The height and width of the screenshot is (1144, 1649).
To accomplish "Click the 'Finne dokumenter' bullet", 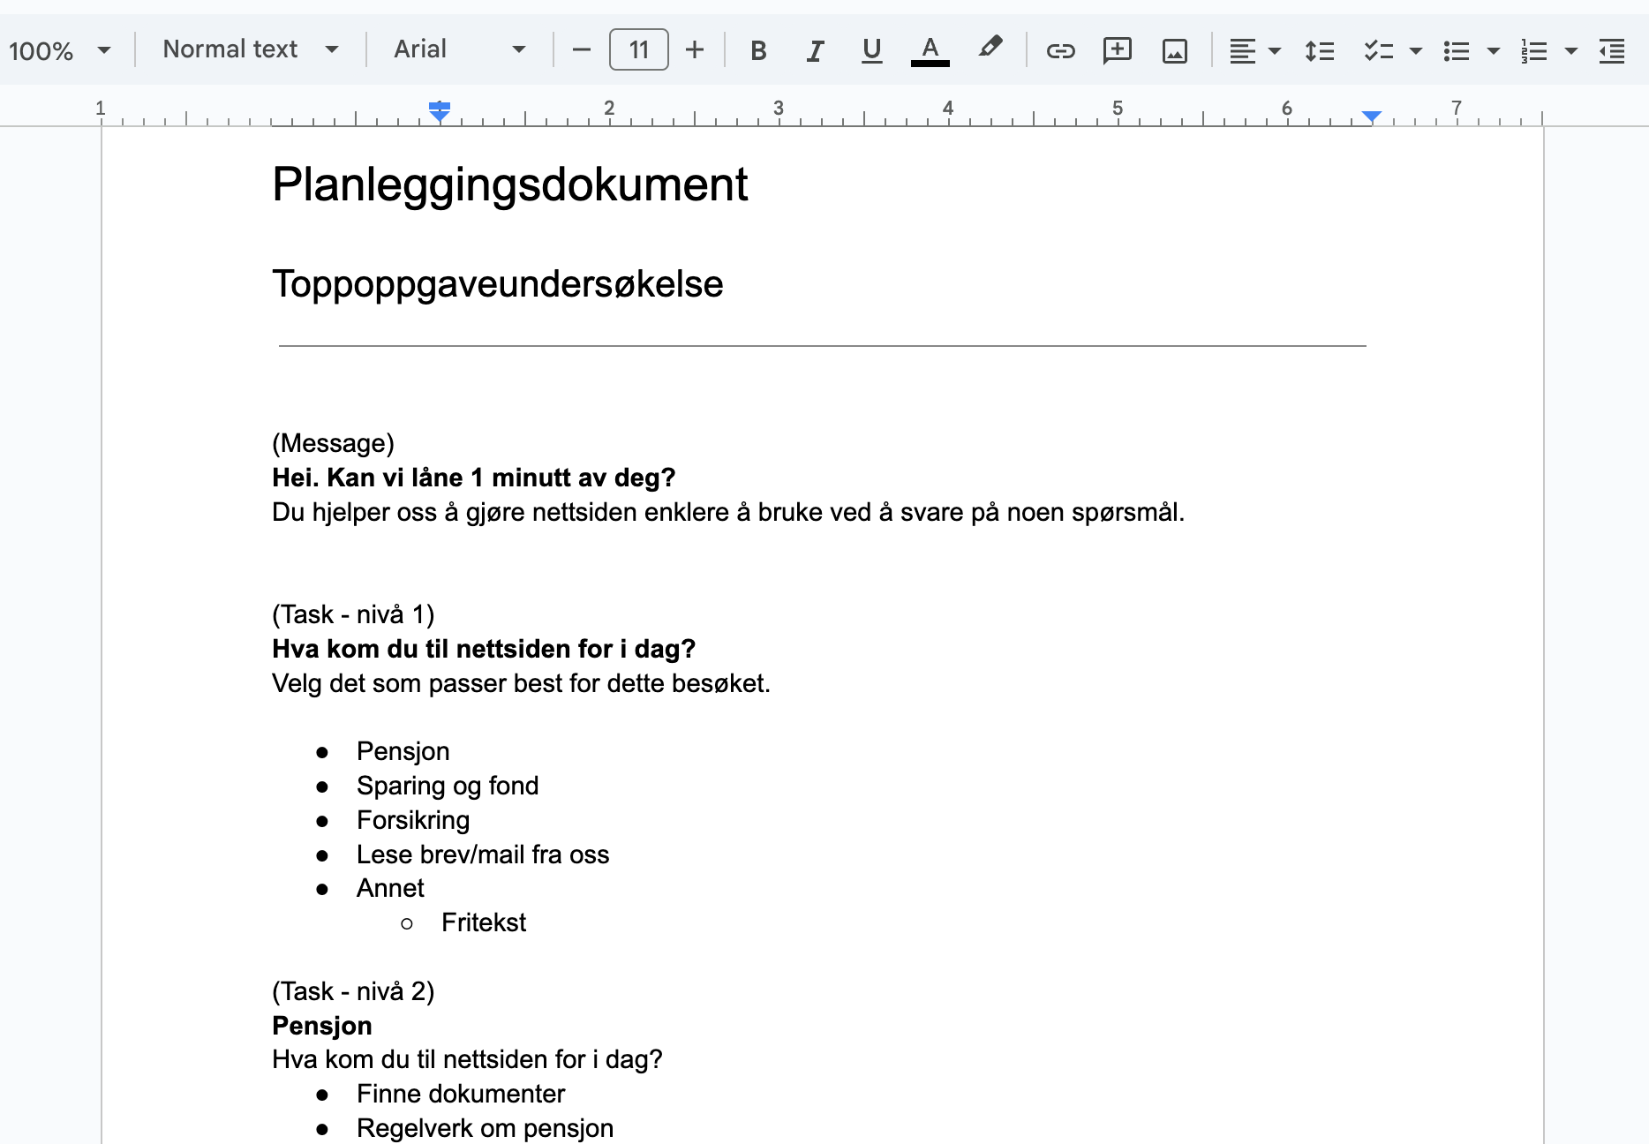I will tap(461, 1094).
